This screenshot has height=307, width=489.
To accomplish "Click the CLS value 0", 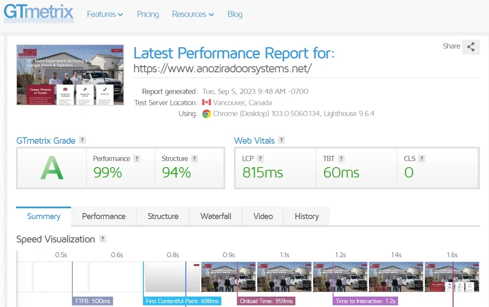I will [x=409, y=173].
